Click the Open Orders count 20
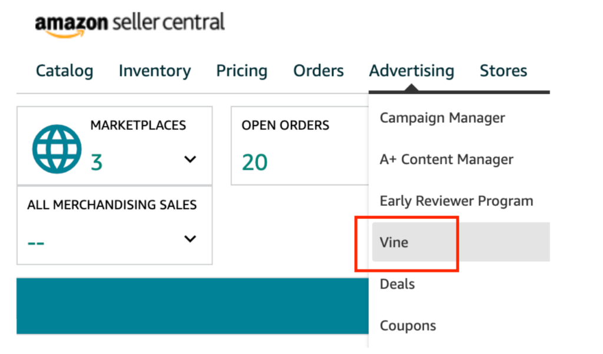Viewport: 603px width, 354px height. click(254, 163)
